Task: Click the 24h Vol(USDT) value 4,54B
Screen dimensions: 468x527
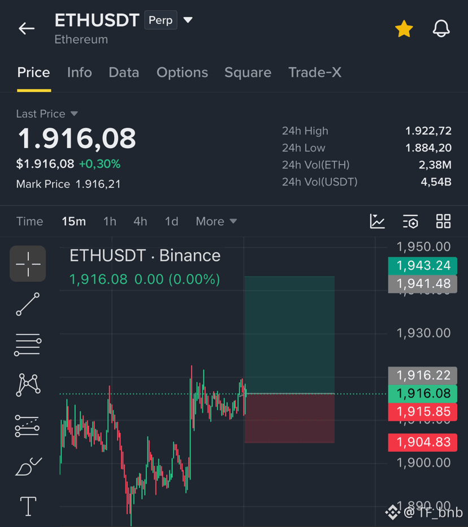Action: 436,182
